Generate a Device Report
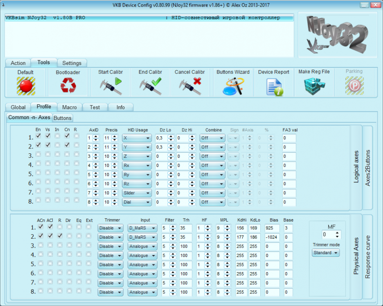The image size is (383, 306). tap(274, 86)
